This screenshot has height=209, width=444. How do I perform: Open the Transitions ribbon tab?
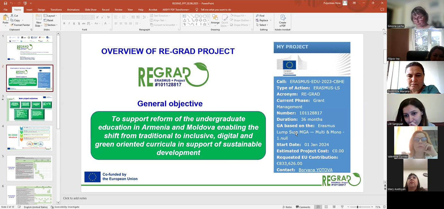[x=56, y=10]
